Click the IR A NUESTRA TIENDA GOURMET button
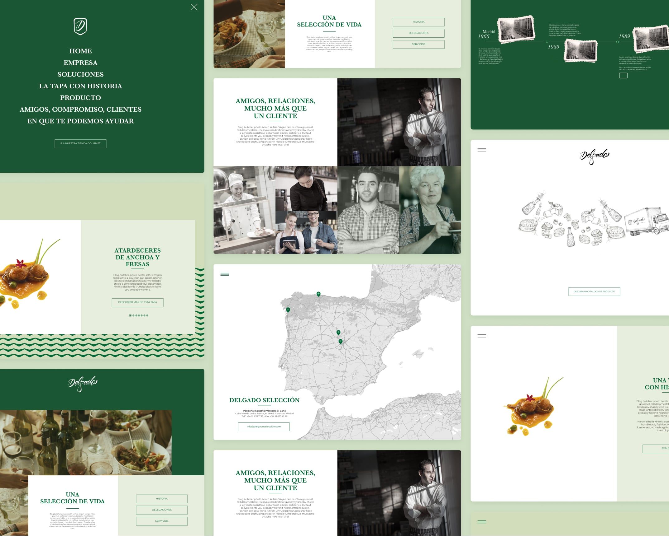Viewport: 669px width, 536px height. click(x=80, y=144)
